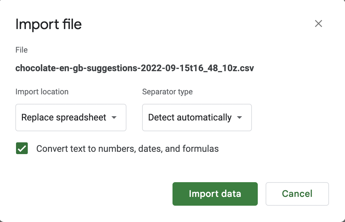Screen dimensions: 345x222
Task: Click the arrow beside Replace spreadsheet
Action: click(114, 118)
